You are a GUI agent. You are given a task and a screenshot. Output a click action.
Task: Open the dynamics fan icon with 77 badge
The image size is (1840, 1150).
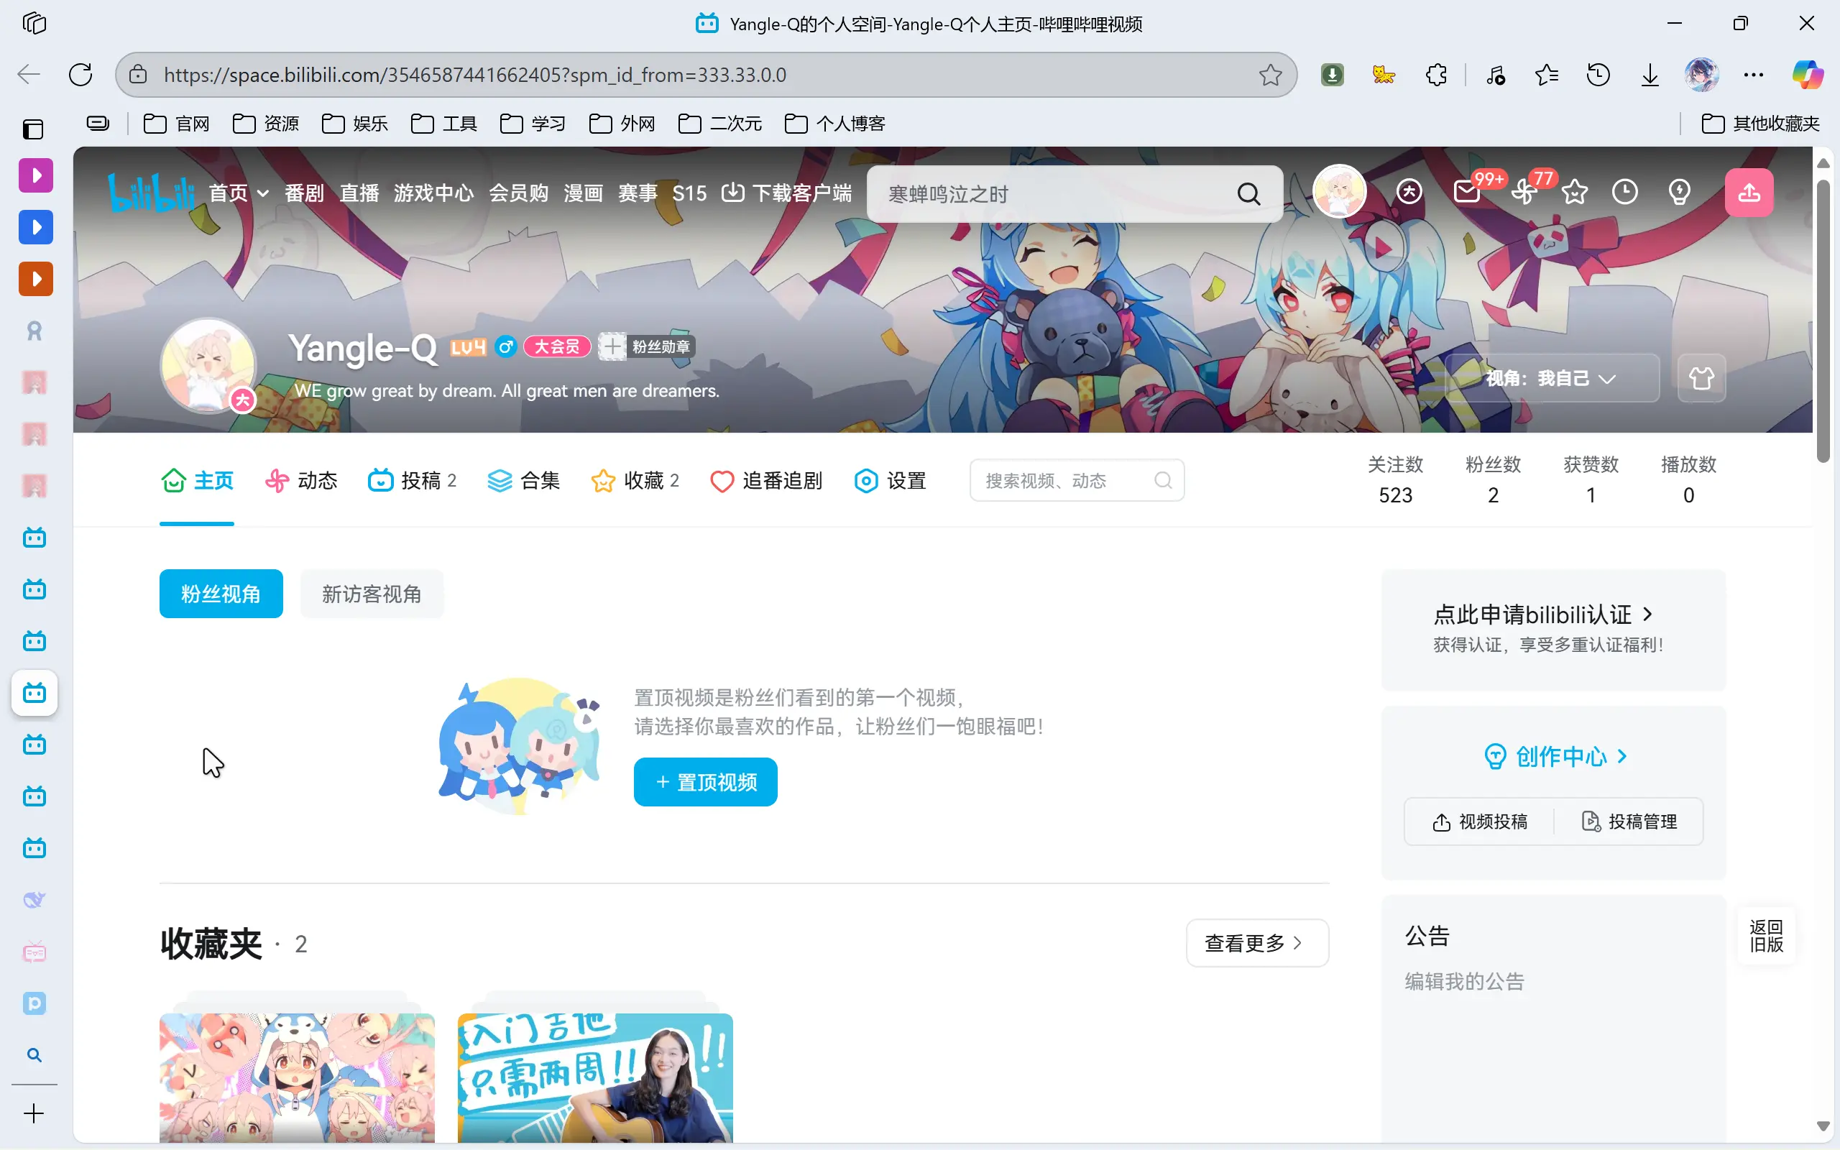click(1524, 193)
